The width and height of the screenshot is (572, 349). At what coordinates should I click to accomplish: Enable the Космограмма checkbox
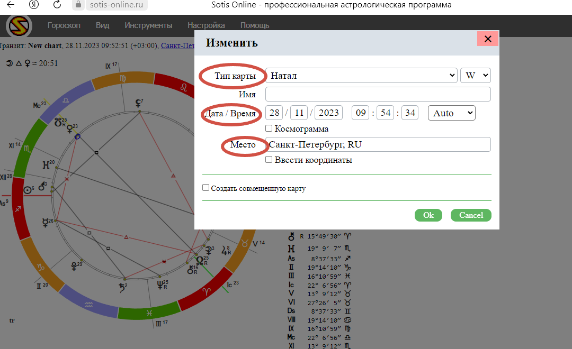click(269, 128)
